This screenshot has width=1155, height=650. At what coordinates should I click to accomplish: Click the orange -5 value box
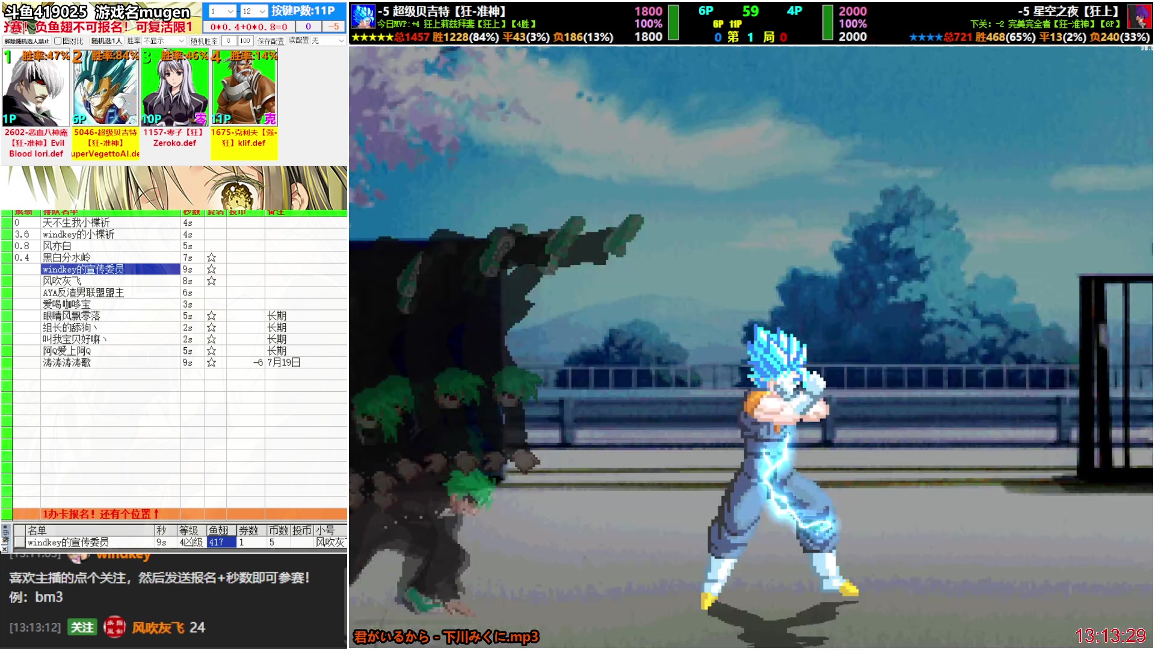[x=334, y=26]
